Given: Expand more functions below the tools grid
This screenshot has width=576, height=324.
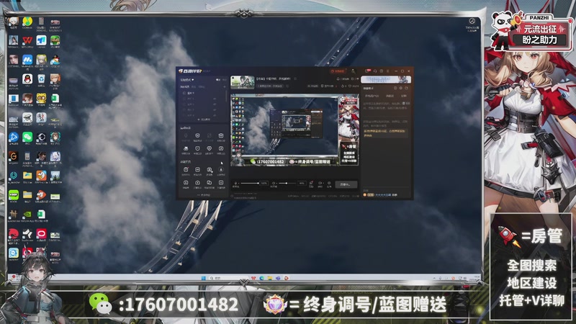Looking at the screenshot, I should [203, 195].
